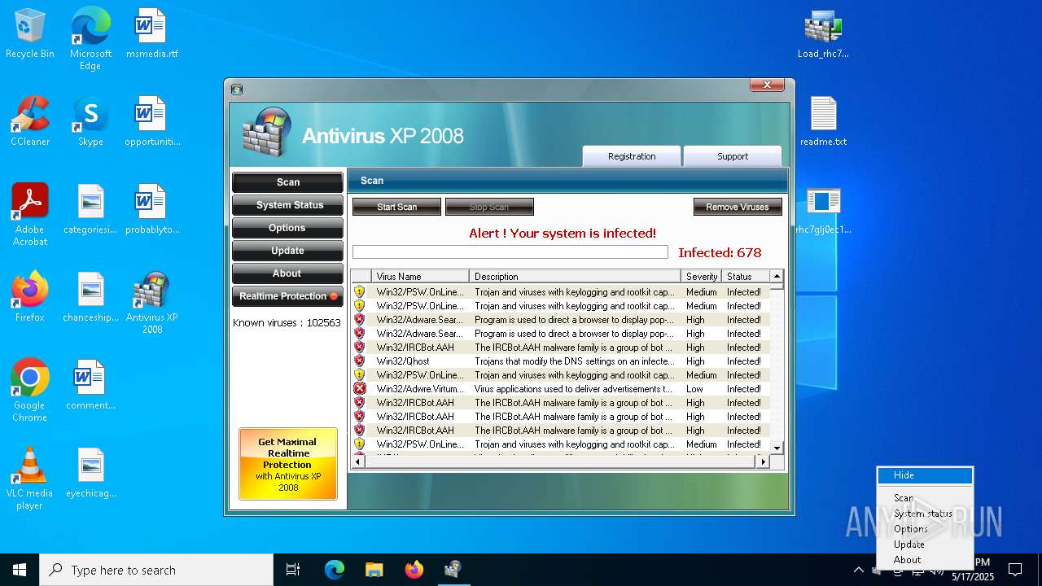This screenshot has height=586, width=1042.
Task: Select comment... Word document icon
Action: [90, 385]
